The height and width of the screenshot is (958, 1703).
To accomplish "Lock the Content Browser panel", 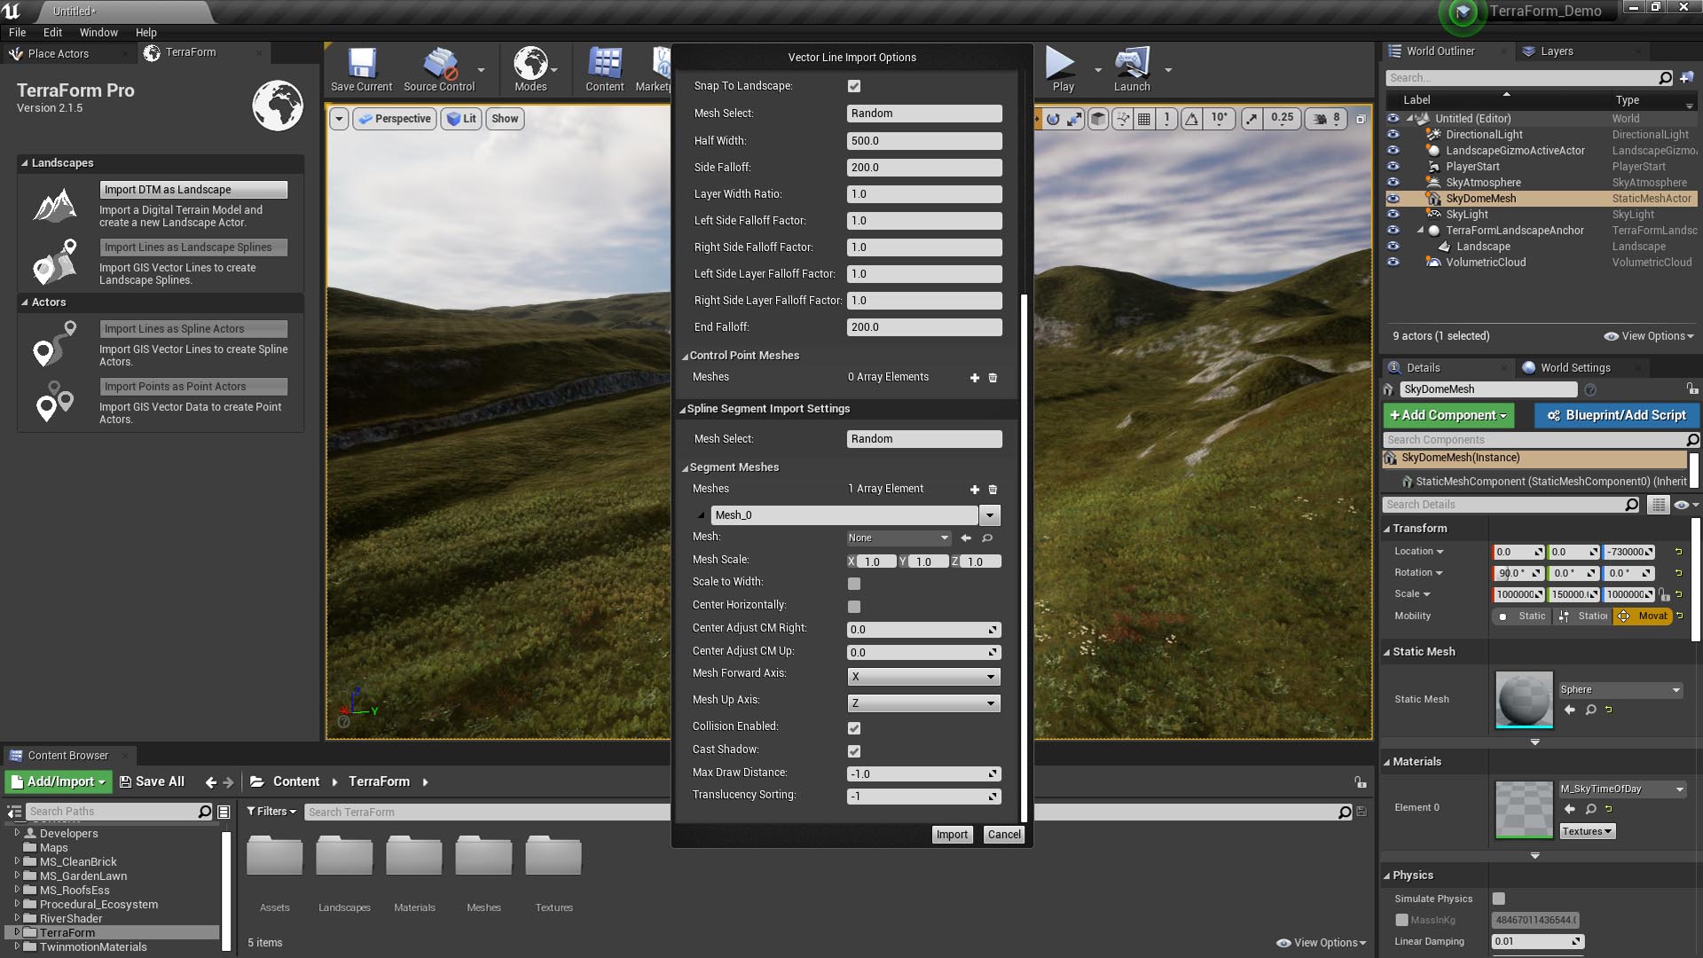I will tap(1360, 782).
